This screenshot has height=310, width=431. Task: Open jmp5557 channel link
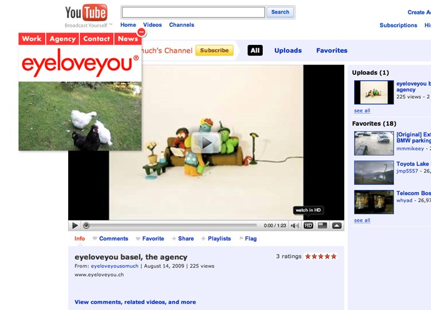[407, 171]
